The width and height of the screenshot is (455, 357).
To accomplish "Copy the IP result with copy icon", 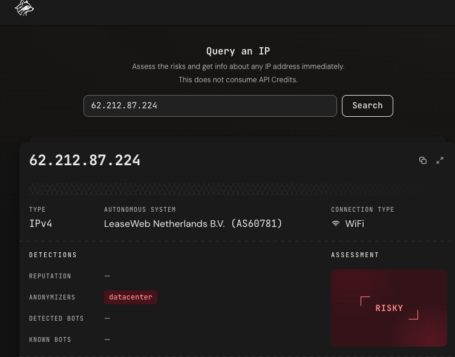I will (x=423, y=160).
